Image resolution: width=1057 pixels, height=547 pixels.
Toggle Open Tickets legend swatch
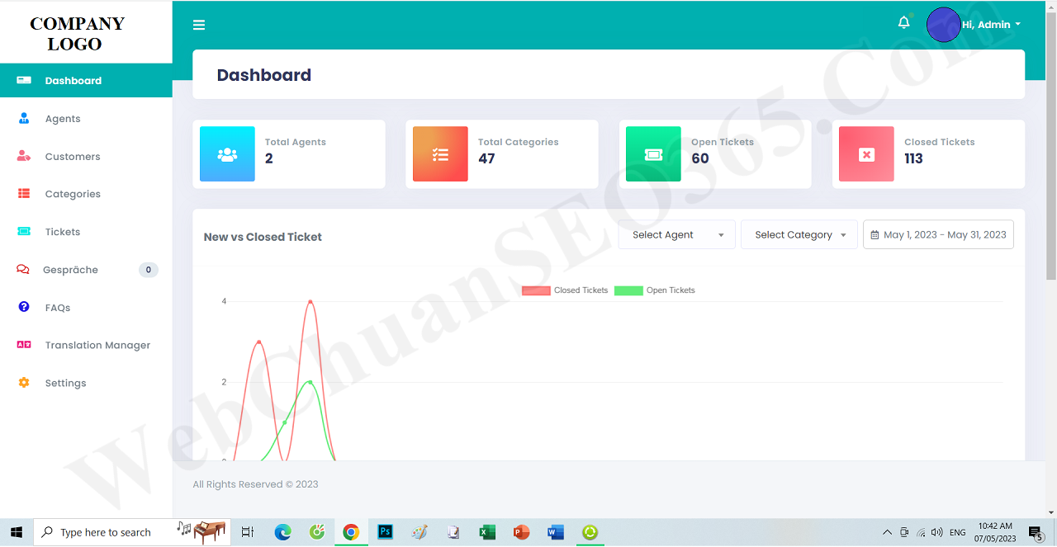pos(628,290)
